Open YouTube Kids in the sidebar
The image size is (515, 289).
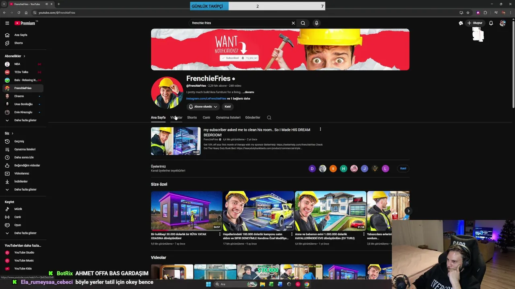click(22, 269)
